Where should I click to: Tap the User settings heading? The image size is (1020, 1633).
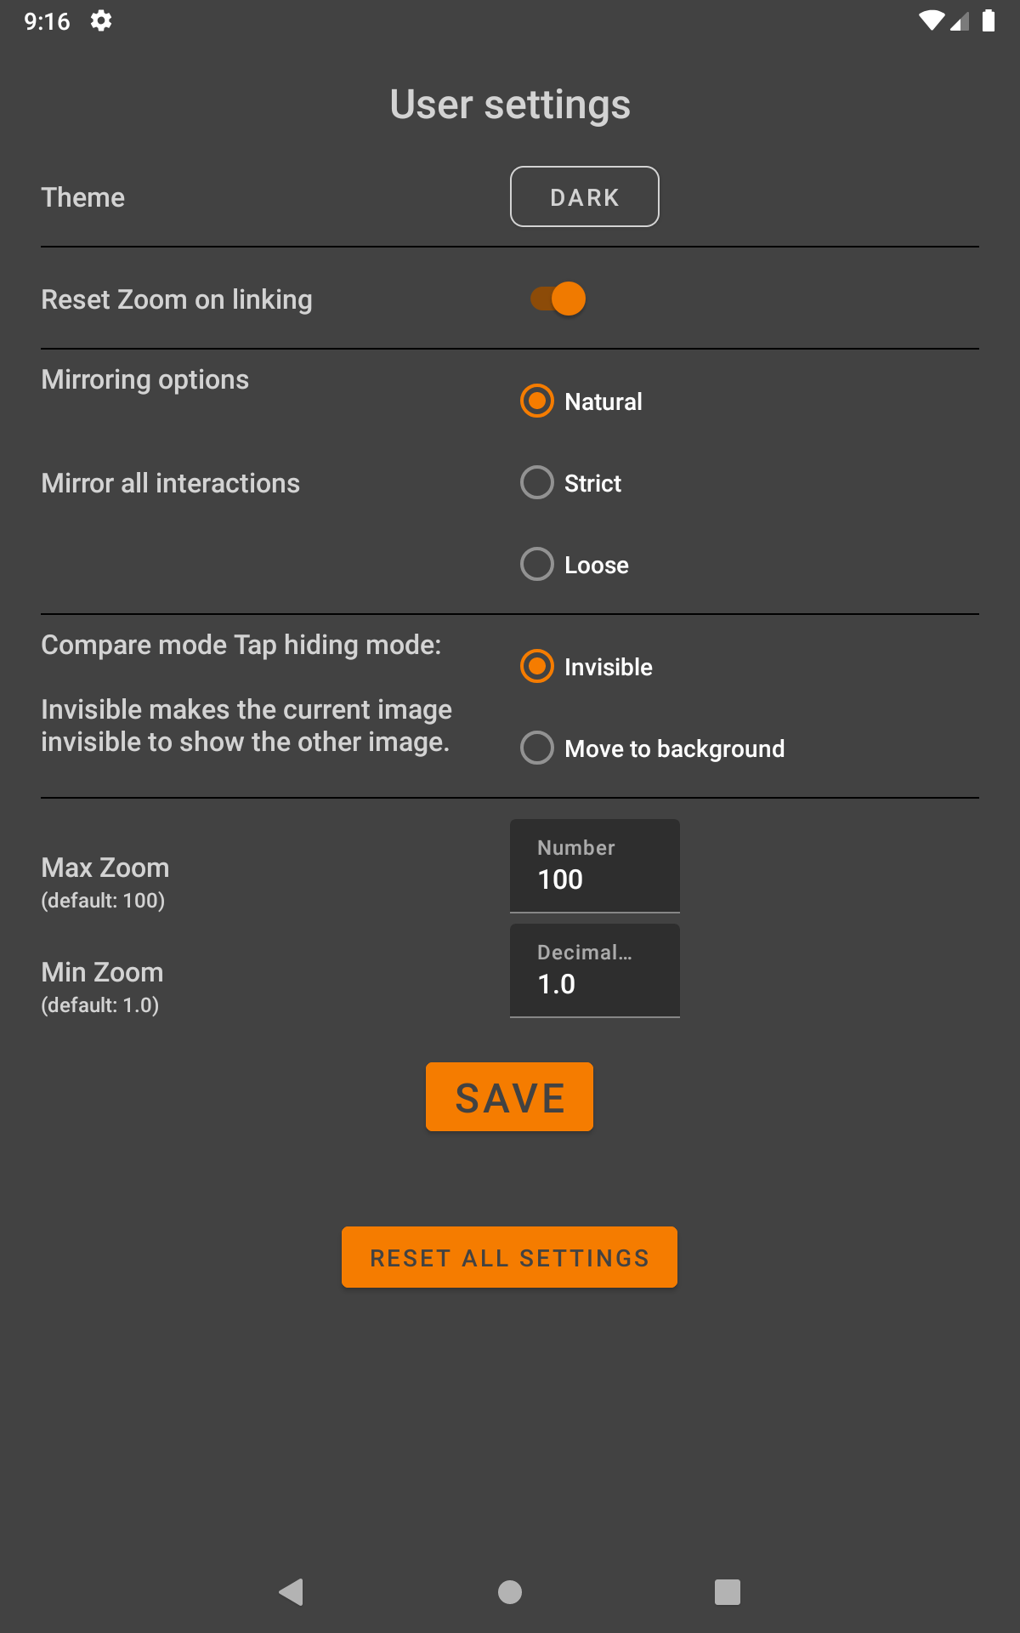(x=510, y=105)
